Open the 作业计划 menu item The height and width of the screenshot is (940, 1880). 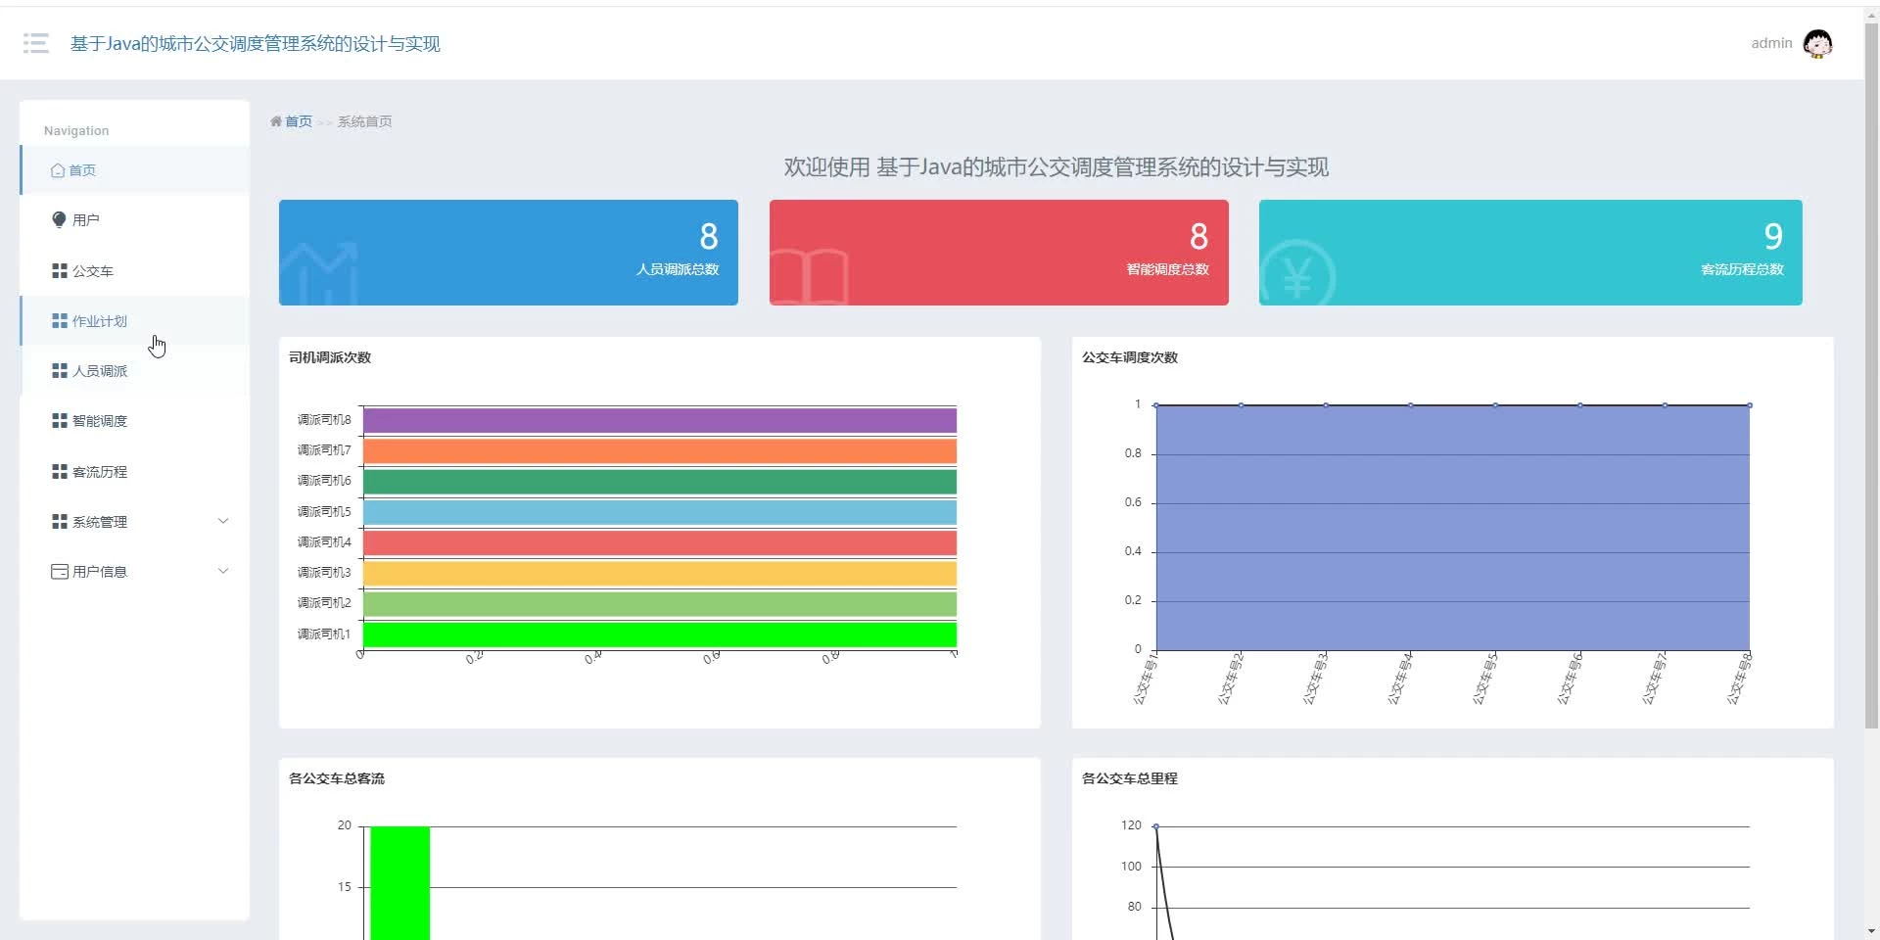[x=135, y=321]
